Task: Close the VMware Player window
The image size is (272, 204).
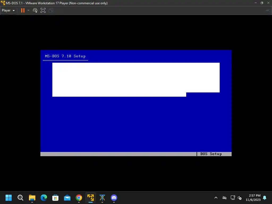Action: tap(268, 3)
